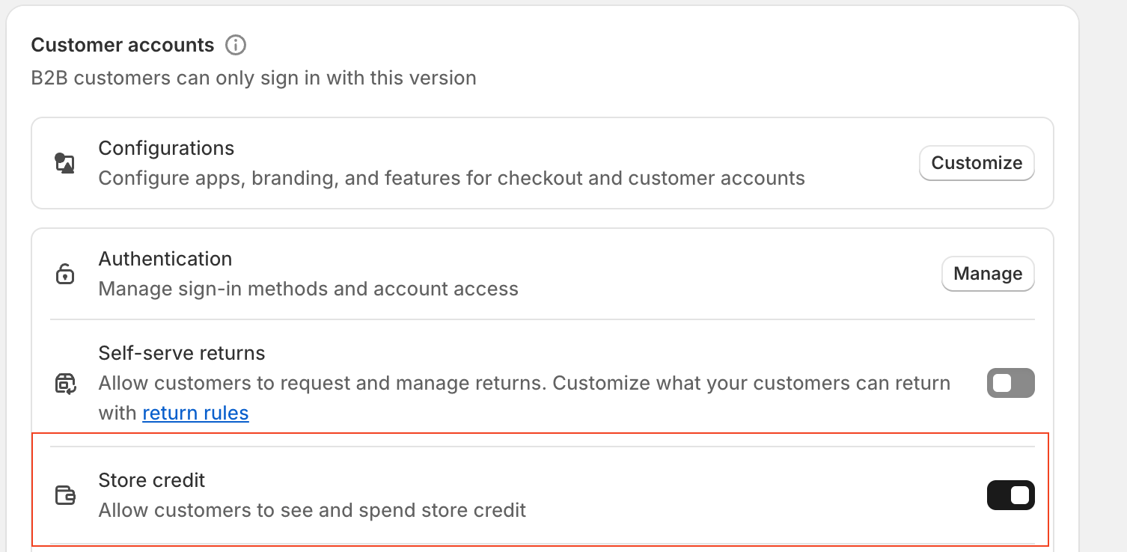Click 'Allow customers to see and spend' text
Viewport: 1127px width, 552px height.
coord(312,510)
